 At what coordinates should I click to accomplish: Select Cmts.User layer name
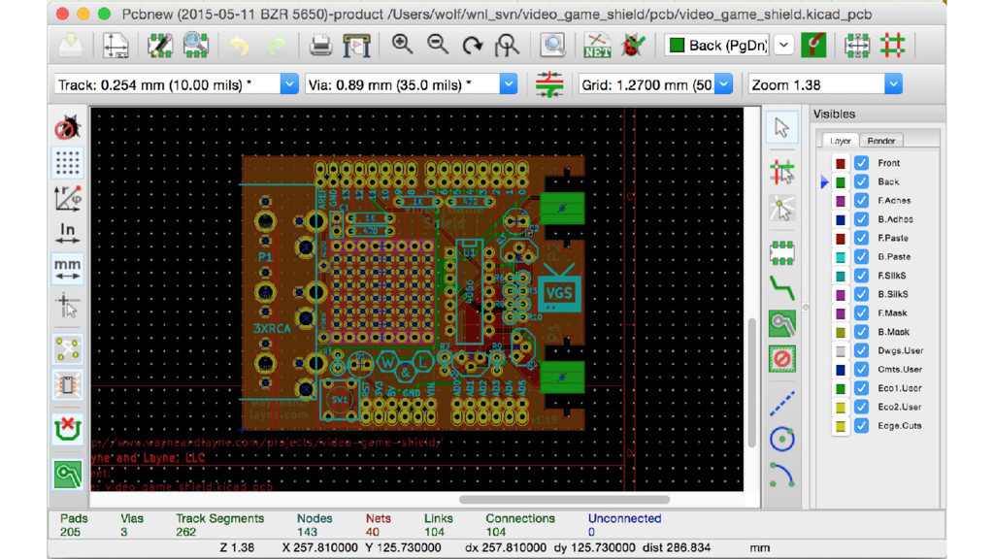pyautogui.click(x=900, y=370)
